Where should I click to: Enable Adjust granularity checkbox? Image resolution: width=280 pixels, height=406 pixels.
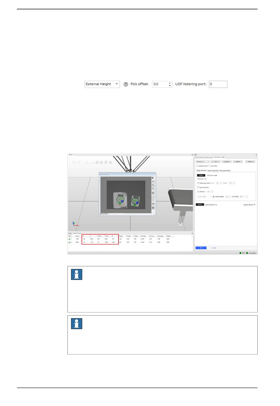[198, 183]
